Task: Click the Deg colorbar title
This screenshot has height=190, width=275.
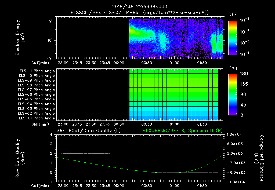Action: tap(233, 68)
